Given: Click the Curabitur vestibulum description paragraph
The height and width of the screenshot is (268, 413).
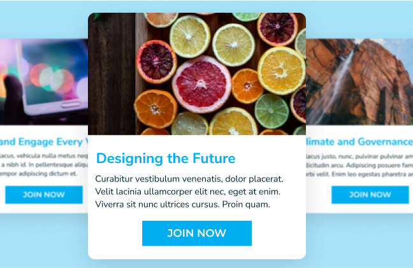Looking at the screenshot, I should tap(189, 192).
